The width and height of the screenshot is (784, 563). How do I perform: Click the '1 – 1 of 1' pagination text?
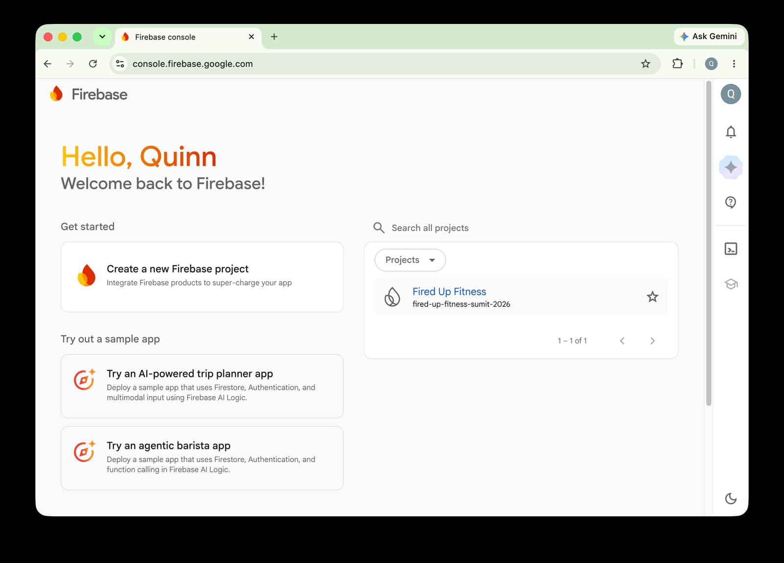572,341
